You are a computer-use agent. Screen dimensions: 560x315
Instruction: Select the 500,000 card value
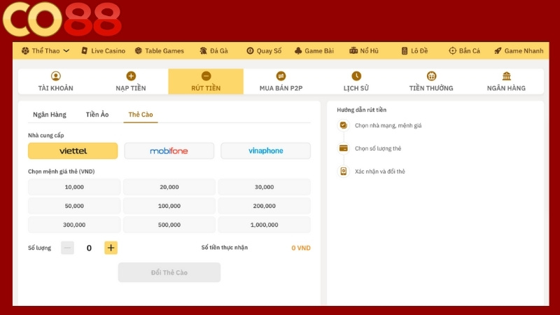coord(169,225)
